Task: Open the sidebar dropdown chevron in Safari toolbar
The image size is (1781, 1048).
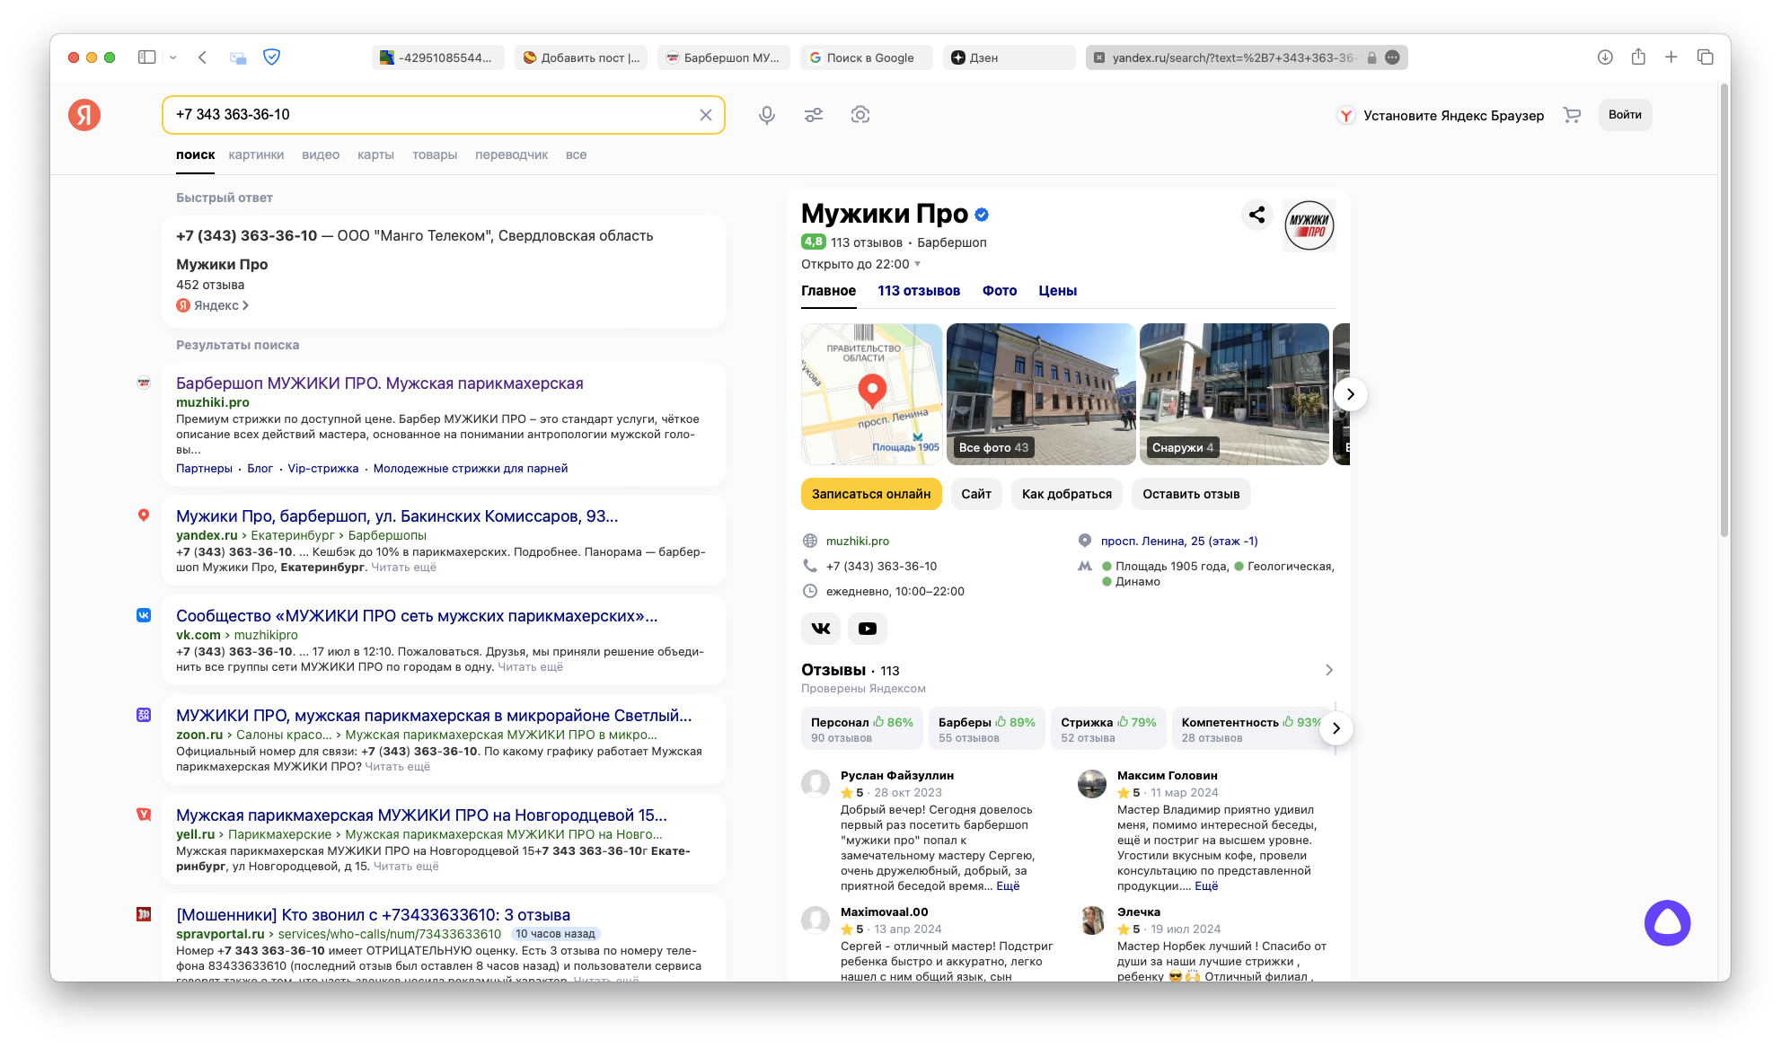Action: (173, 57)
